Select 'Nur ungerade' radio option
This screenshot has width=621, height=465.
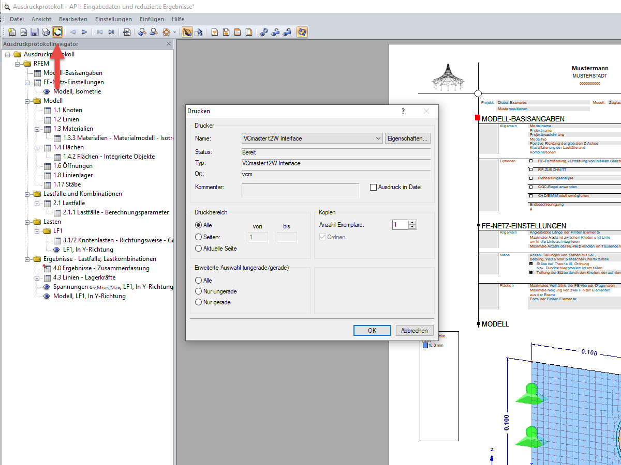pyautogui.click(x=198, y=291)
